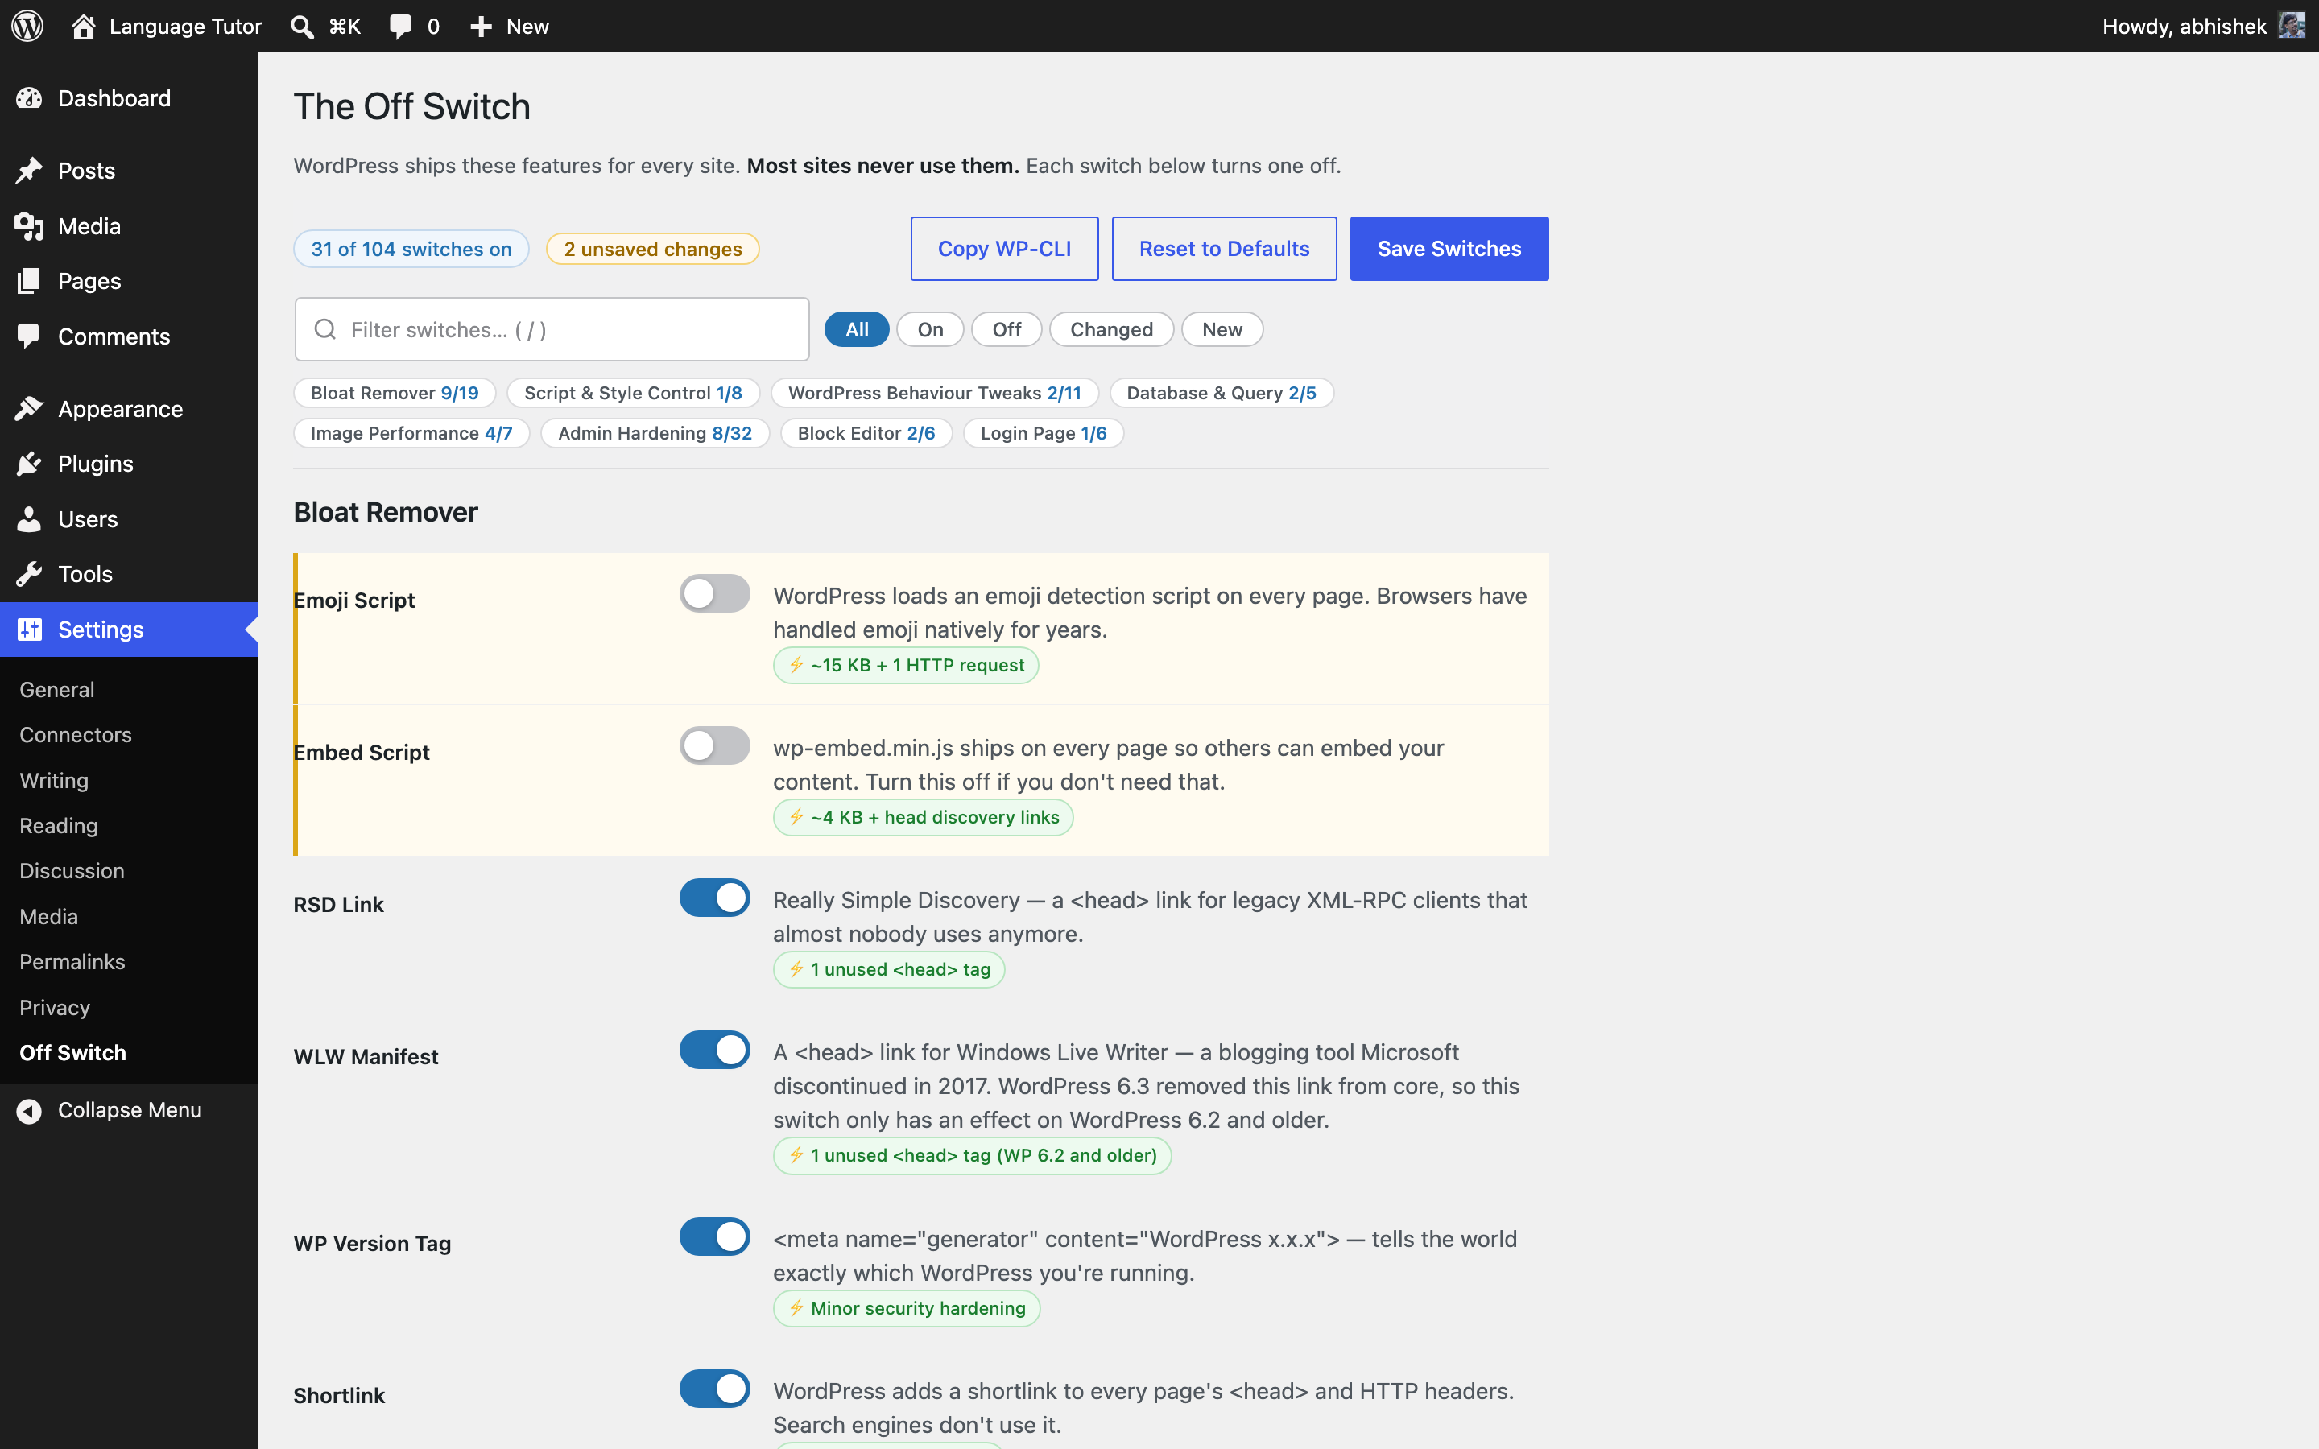Click the Bloat Remover section heading
Screen dimensions: 2319x1449
(x=385, y=512)
